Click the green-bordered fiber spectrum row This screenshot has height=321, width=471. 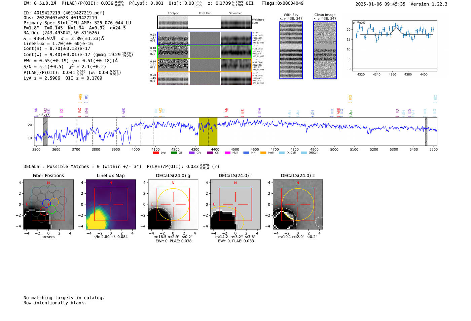pos(204,52)
